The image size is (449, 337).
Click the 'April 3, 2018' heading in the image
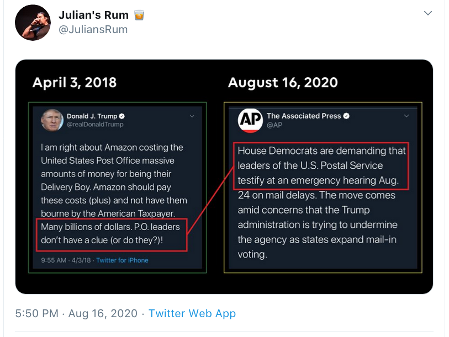click(x=75, y=83)
